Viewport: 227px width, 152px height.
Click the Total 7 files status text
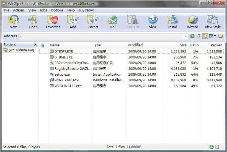124,147
